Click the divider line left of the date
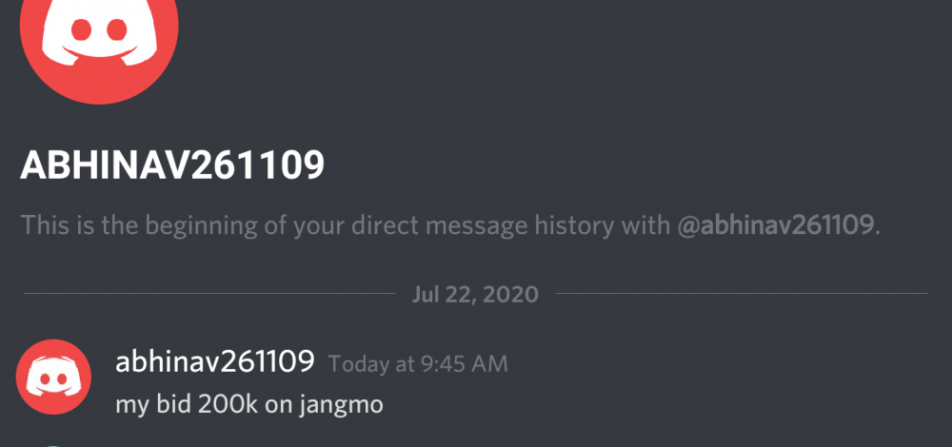952x447 pixels. point(209,294)
